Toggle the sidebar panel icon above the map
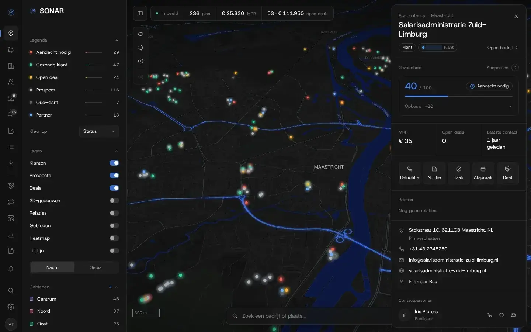531x332 pixels. 140,13
